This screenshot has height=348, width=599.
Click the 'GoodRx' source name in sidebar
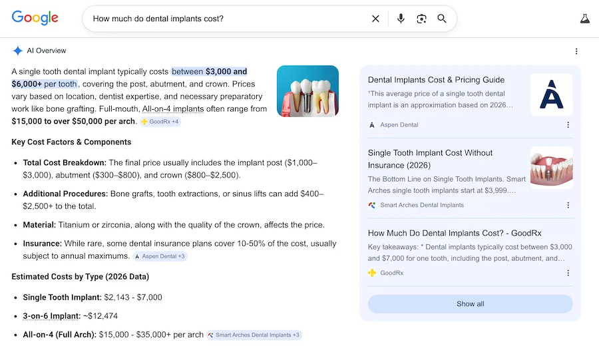click(391, 273)
